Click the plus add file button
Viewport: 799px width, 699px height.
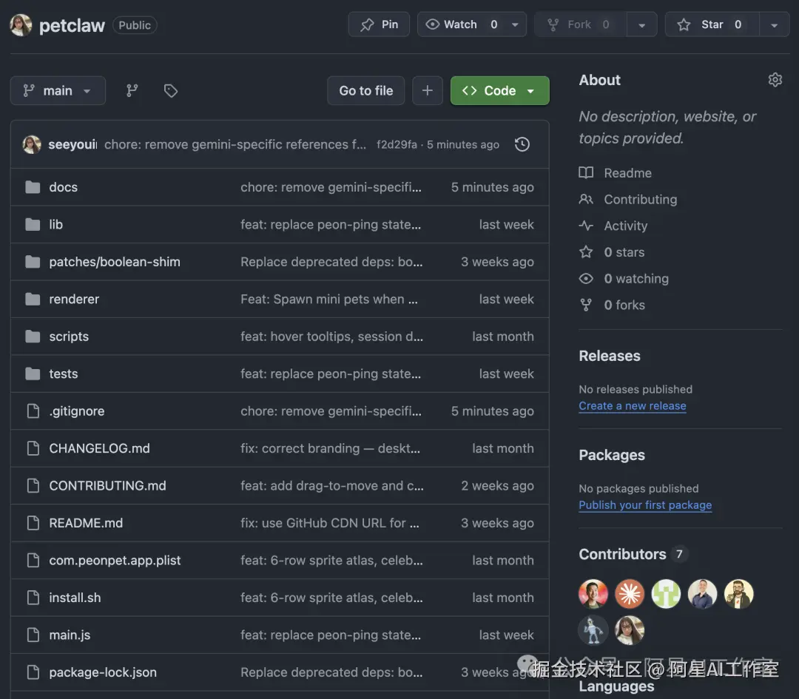tap(428, 91)
